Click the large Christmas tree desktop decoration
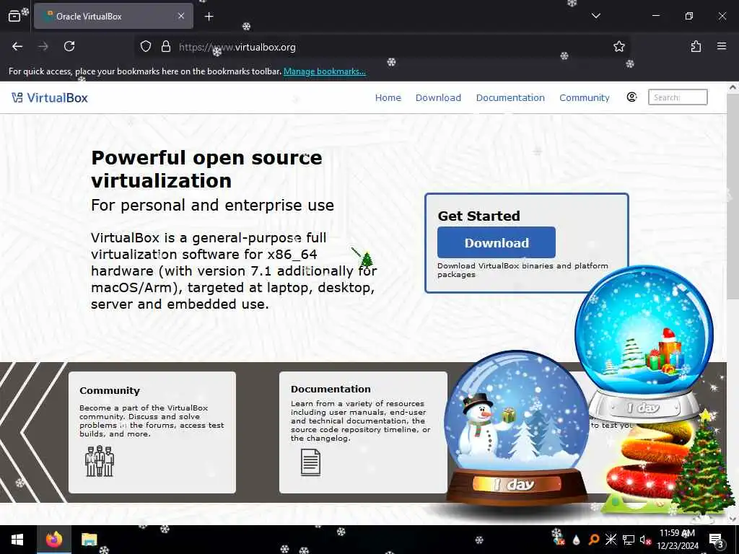The image size is (739, 554). click(x=702, y=465)
